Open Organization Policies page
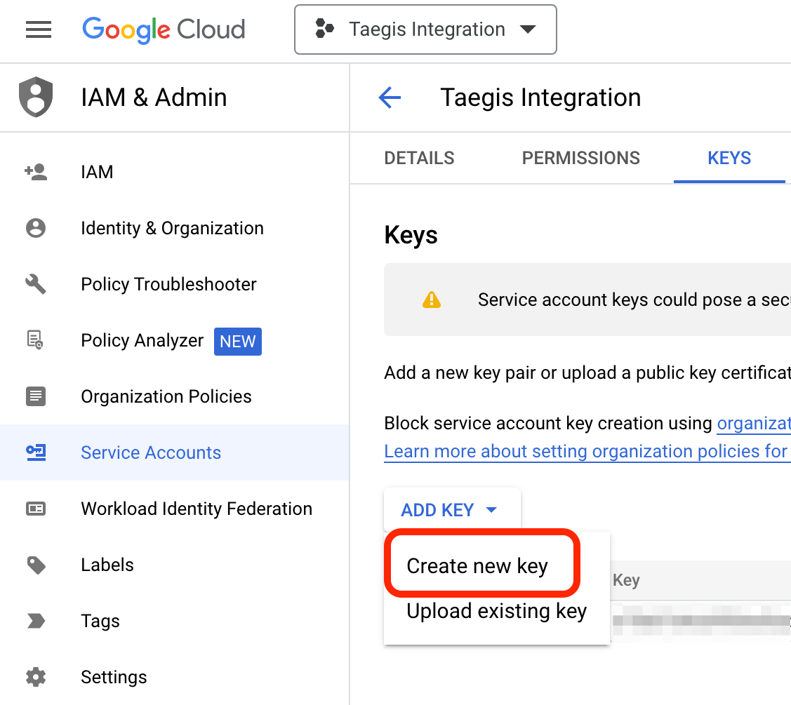Image resolution: width=791 pixels, height=705 pixels. tap(175, 396)
